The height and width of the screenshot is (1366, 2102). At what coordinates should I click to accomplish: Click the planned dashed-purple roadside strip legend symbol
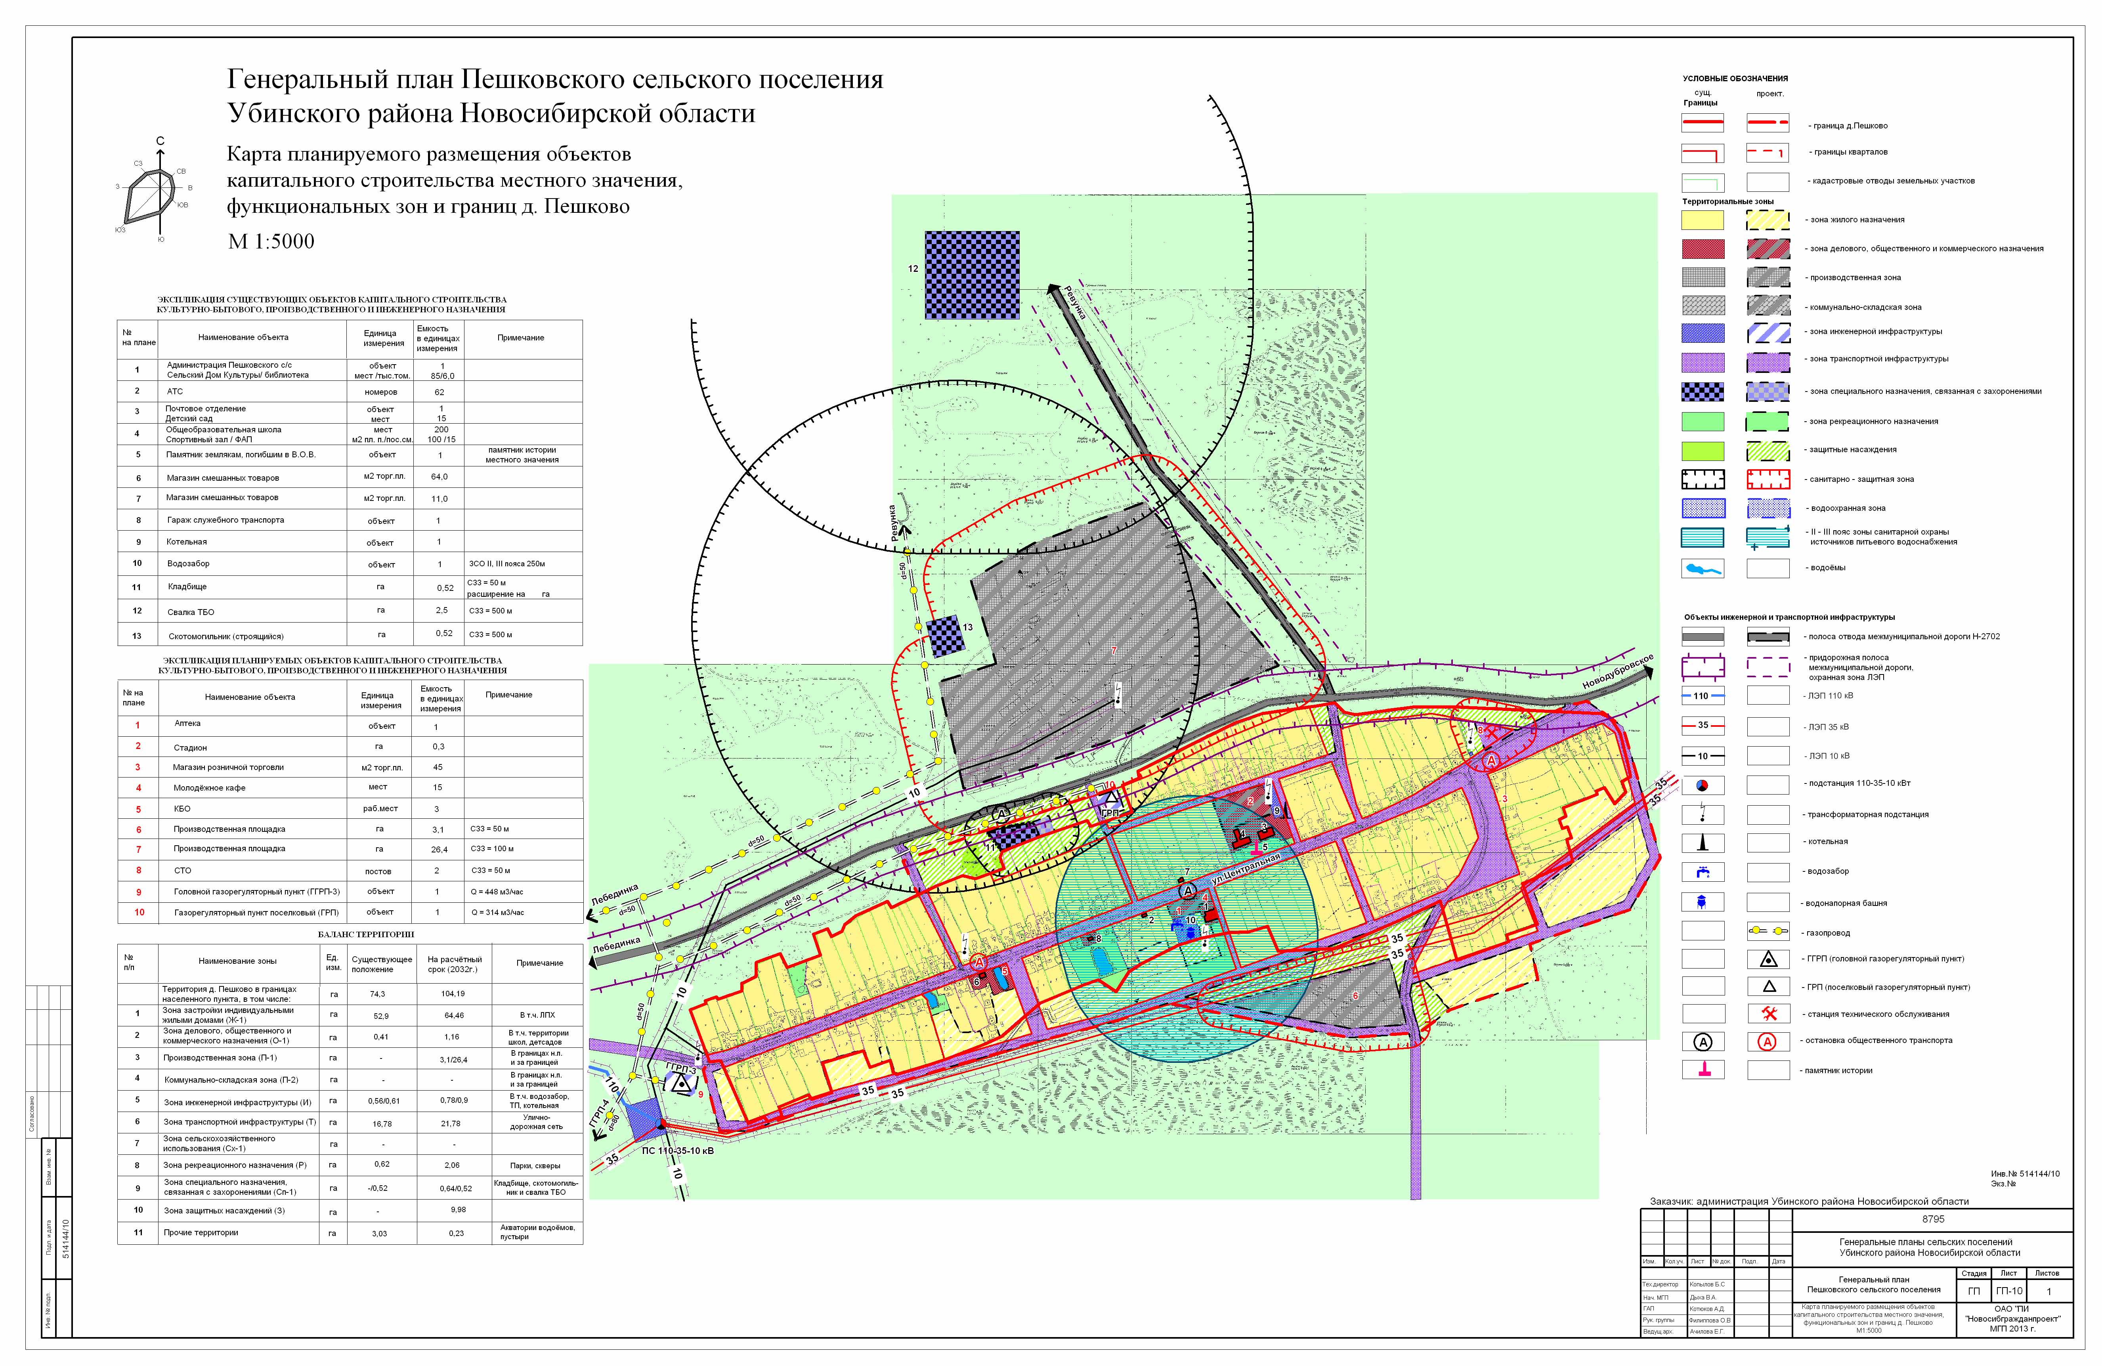point(1768,666)
